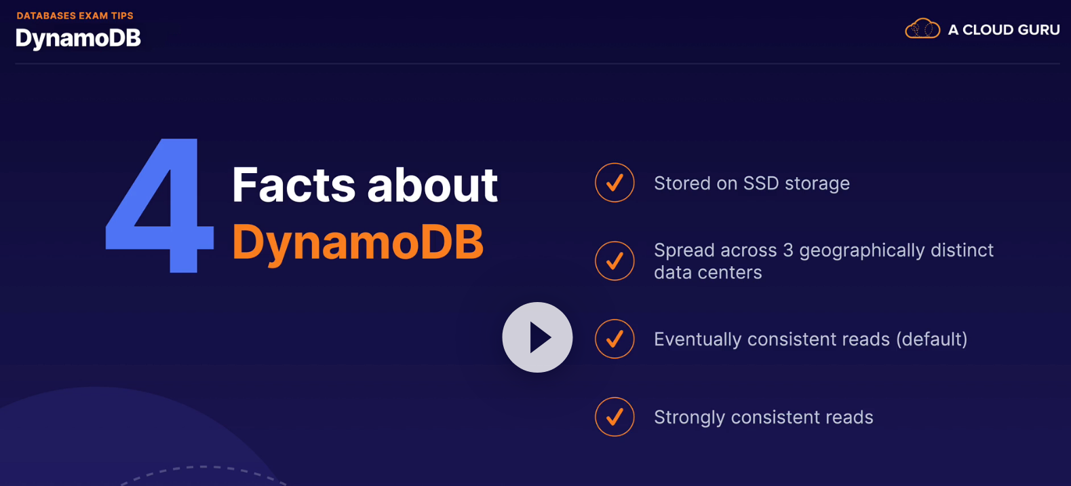The image size is (1071, 486).
Task: Click the "data centers" text line
Action: 707,272
